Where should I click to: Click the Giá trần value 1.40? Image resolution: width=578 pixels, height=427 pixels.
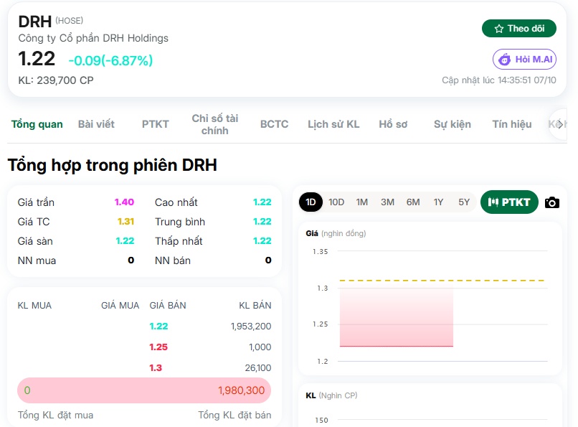tap(124, 202)
